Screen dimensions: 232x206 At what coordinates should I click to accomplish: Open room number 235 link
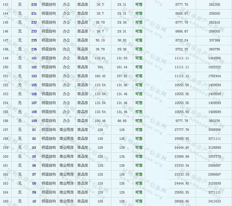point(34,40)
